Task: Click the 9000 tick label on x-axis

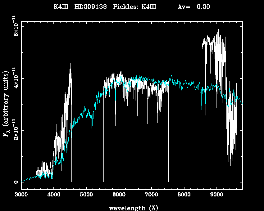Action: [x=216, y=195]
